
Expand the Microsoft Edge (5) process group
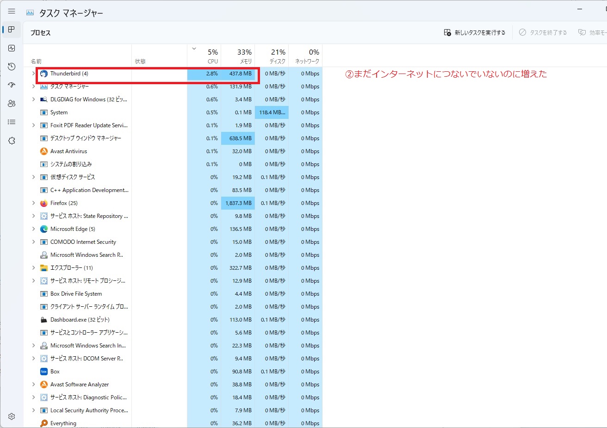pyautogui.click(x=33, y=229)
